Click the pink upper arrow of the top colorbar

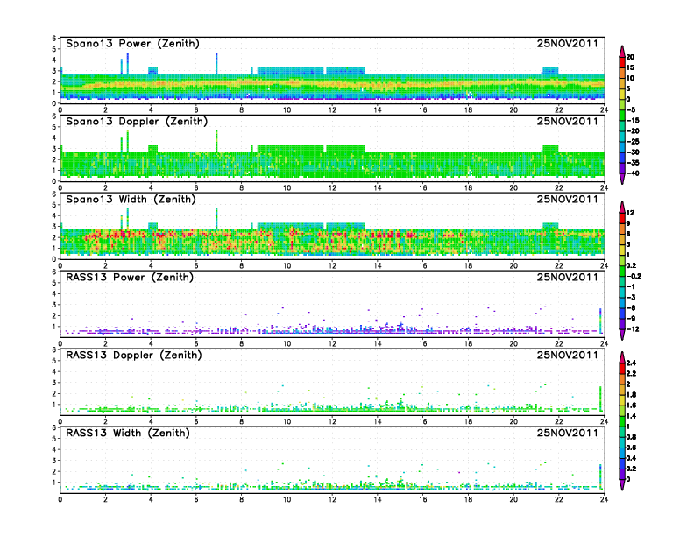[x=622, y=52]
